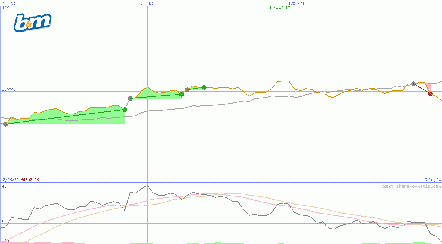This screenshot has width=442, height=244.
Task: Click the B&M company logo
Action: tap(32, 23)
